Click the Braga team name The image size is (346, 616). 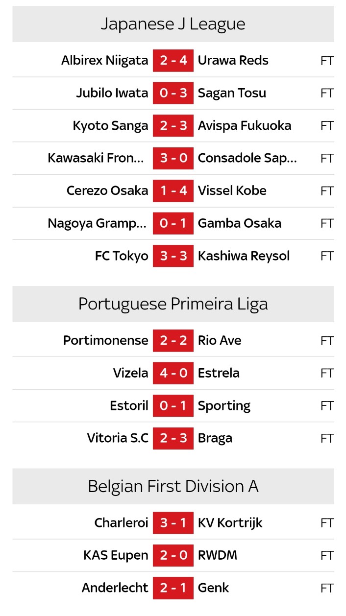click(x=215, y=438)
